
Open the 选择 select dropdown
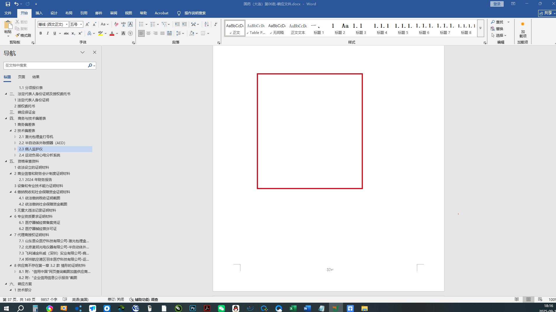[x=499, y=35]
